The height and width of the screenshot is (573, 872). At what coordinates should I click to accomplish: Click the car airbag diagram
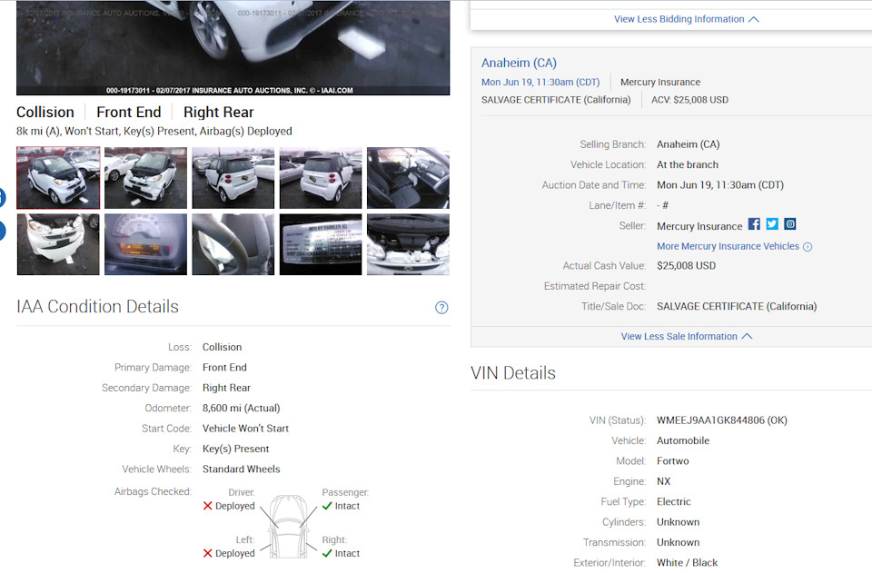(x=288, y=527)
